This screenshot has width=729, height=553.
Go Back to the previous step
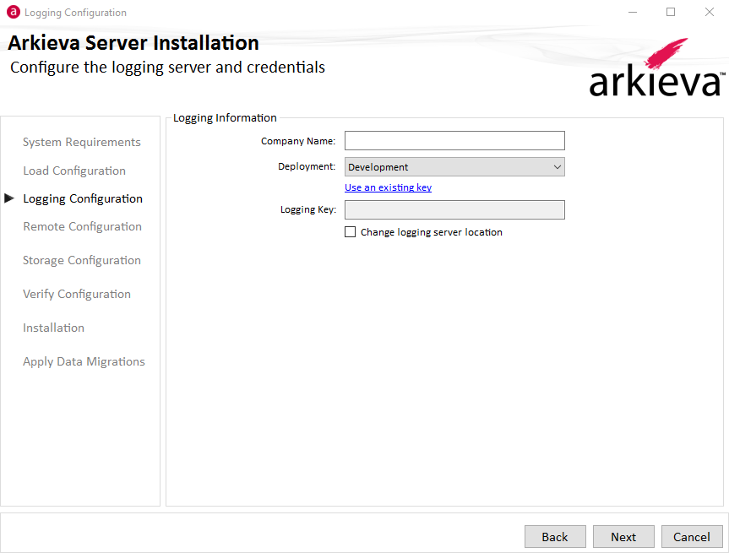[555, 537]
